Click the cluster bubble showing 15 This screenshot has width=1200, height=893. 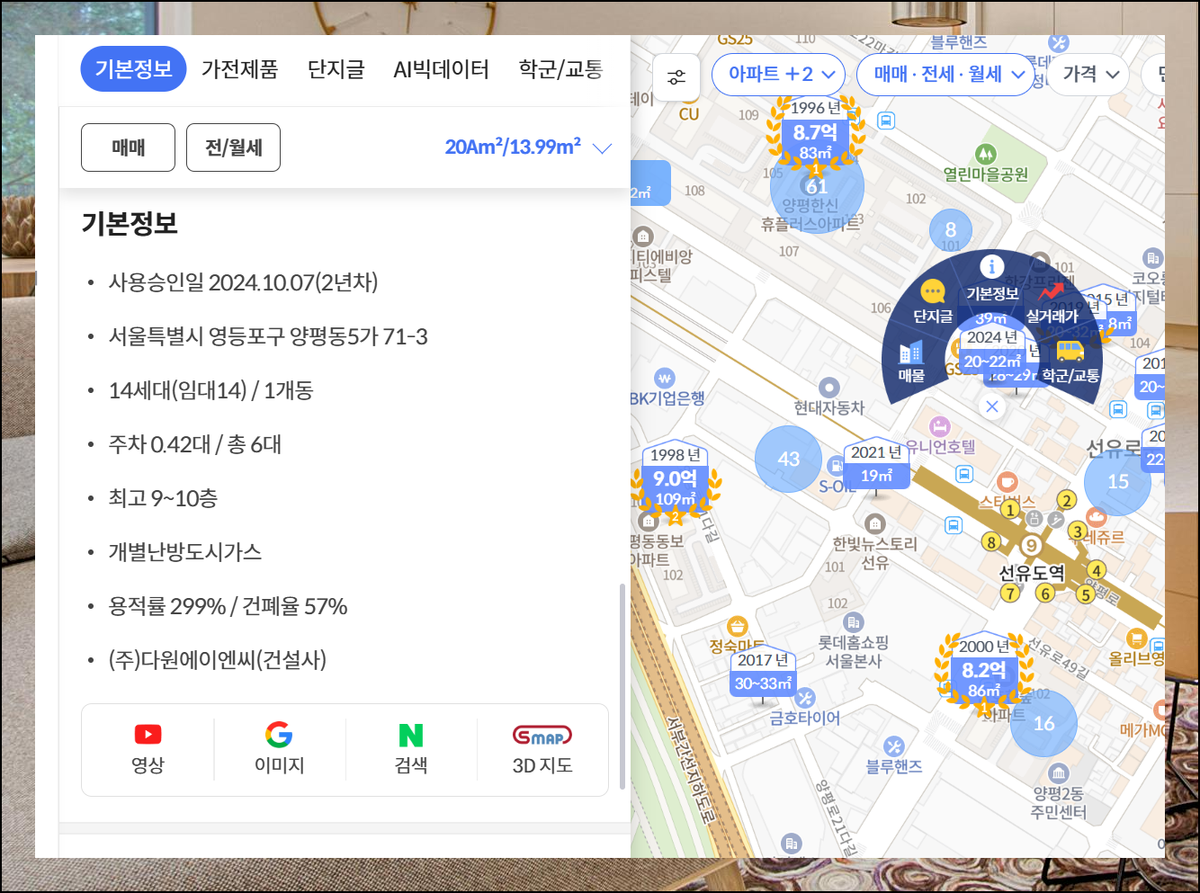[1117, 481]
